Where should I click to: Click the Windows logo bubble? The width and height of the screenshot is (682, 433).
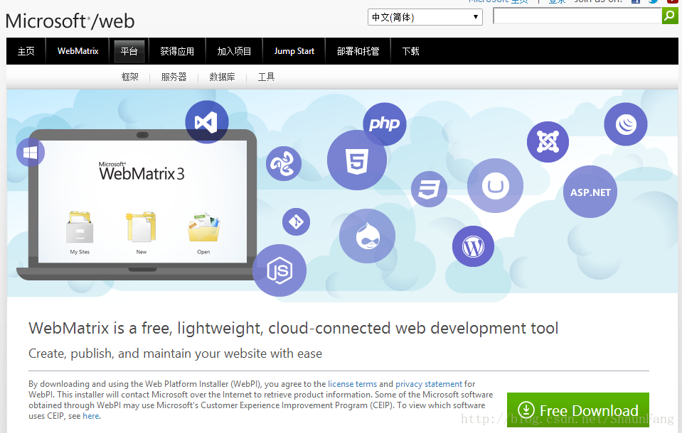click(31, 153)
